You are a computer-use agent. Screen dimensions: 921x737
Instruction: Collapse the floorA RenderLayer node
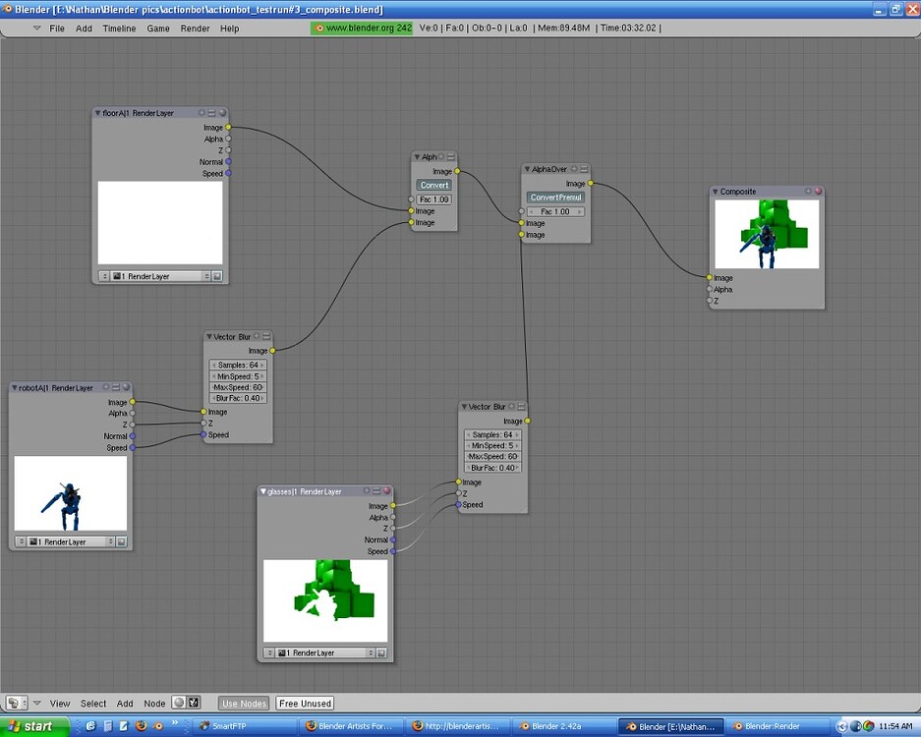click(x=97, y=113)
